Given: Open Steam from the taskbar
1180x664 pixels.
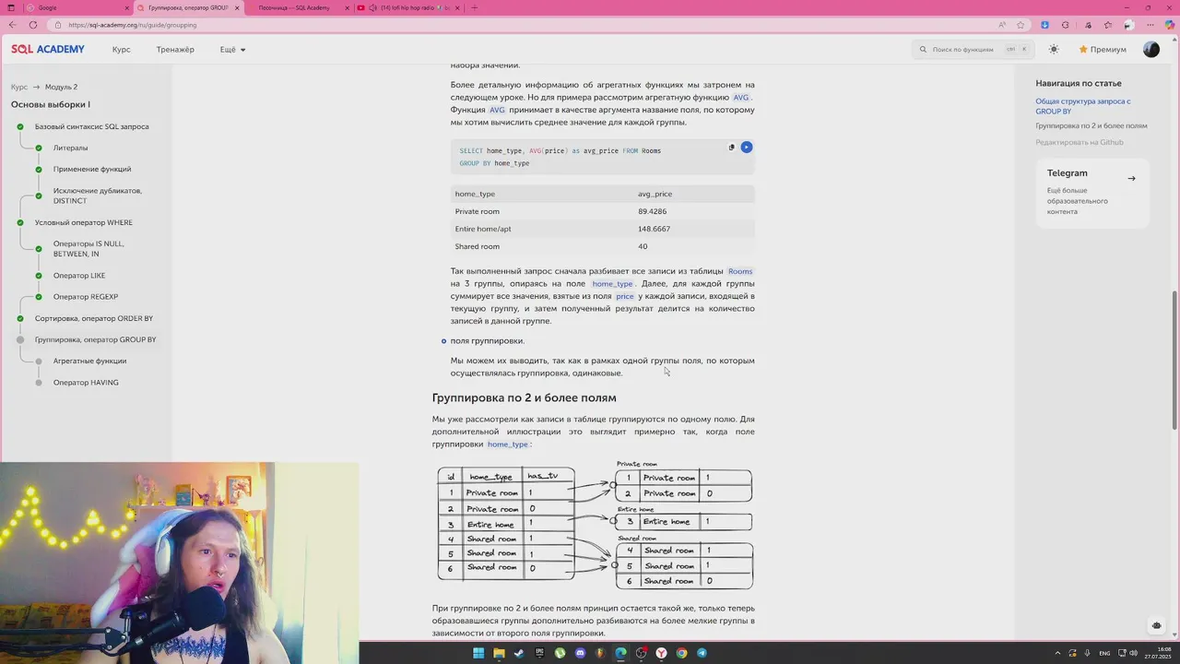Looking at the screenshot, I should coord(519,653).
